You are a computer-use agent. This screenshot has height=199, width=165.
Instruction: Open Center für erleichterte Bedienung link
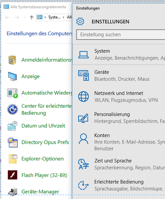[x=47, y=109]
